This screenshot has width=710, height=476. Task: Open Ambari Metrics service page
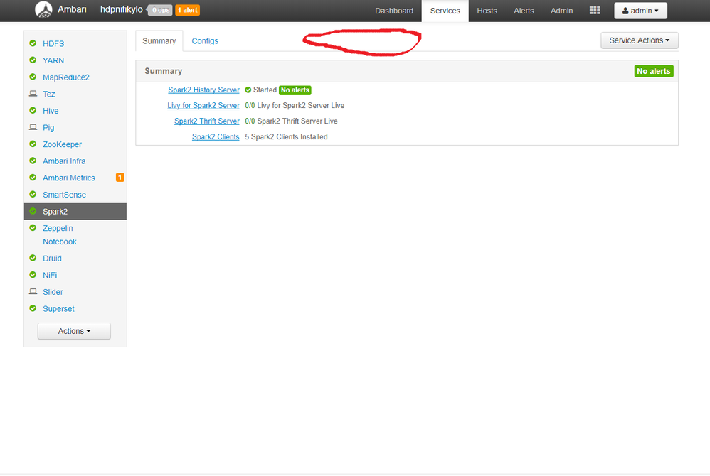point(69,178)
